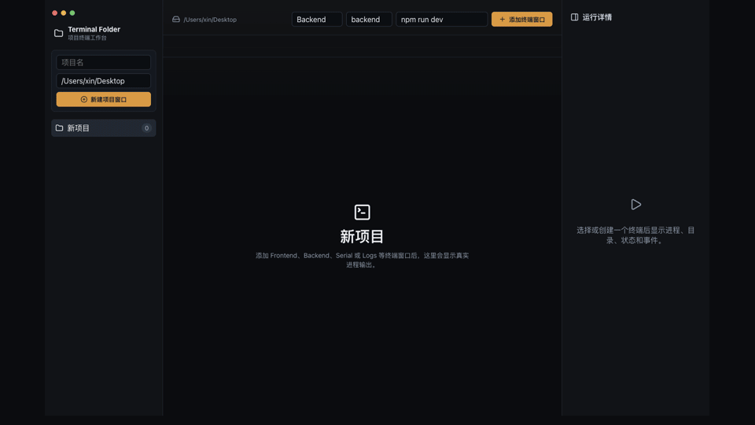Click the /Users/xin/Desktop sidebar path field
The width and height of the screenshot is (755, 425).
point(104,81)
